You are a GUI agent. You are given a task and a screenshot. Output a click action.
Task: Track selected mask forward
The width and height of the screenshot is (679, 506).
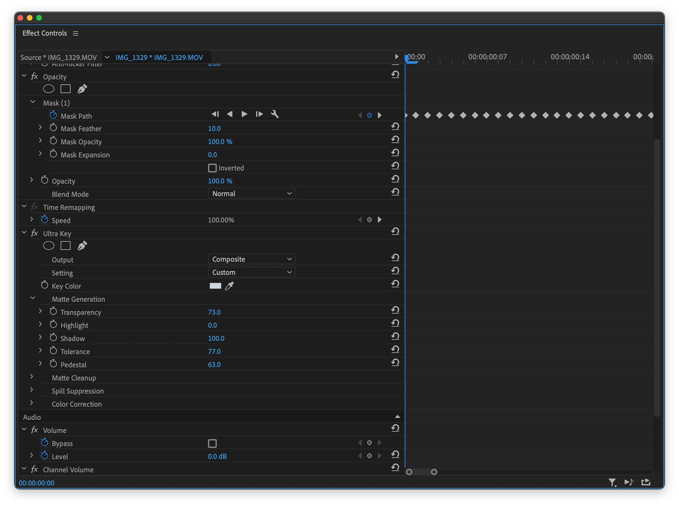(x=244, y=114)
